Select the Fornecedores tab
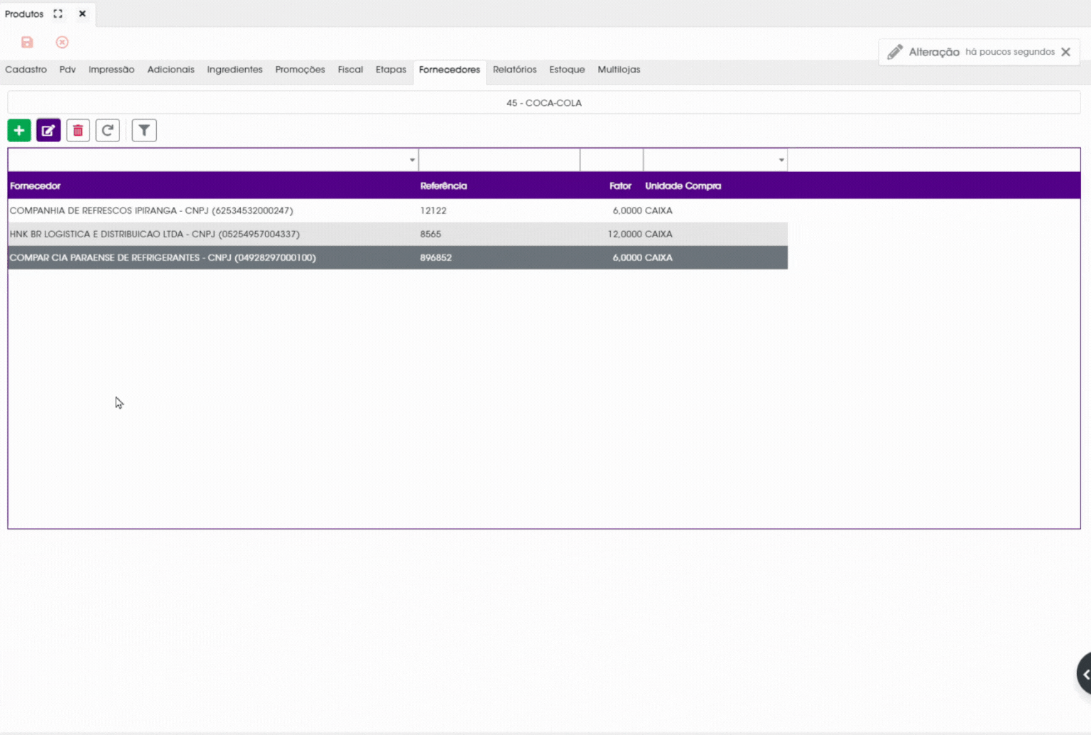This screenshot has height=735, width=1091. [450, 70]
